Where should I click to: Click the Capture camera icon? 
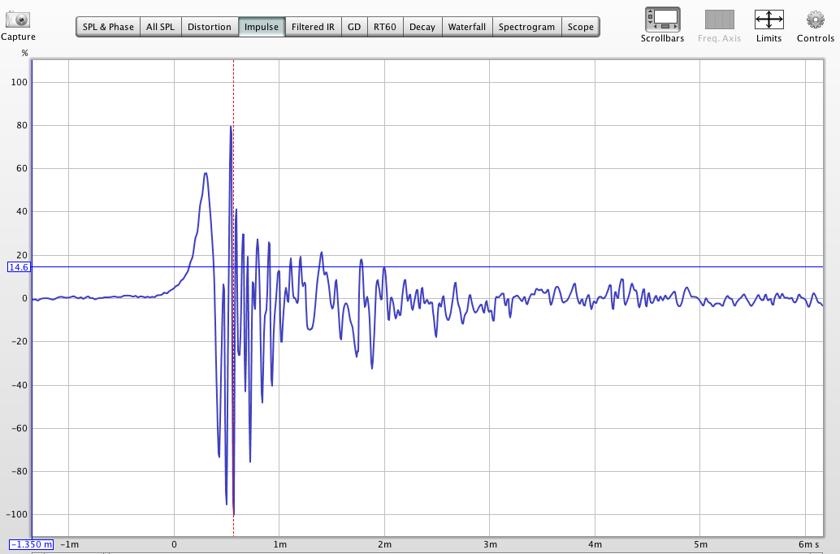coord(18,19)
